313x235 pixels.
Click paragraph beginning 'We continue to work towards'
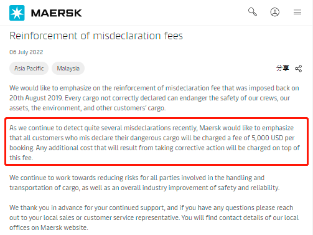pyautogui.click(x=144, y=183)
